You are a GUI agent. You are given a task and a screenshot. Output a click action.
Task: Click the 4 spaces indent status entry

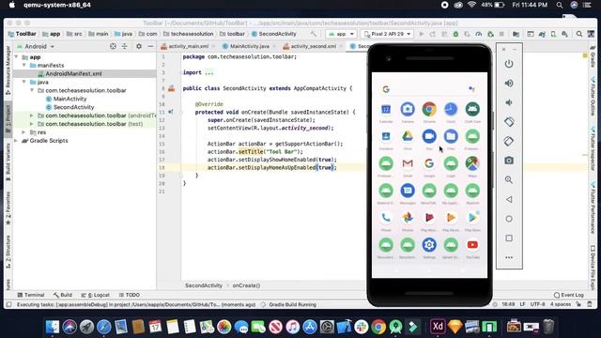point(561,304)
